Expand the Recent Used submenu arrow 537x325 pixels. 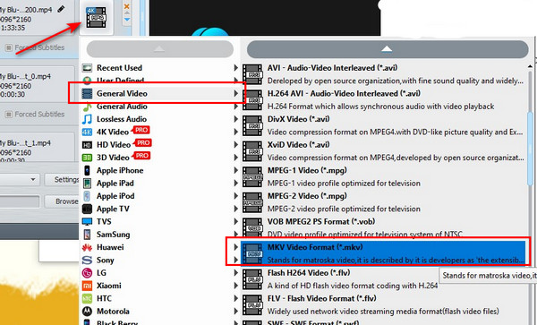coord(235,68)
